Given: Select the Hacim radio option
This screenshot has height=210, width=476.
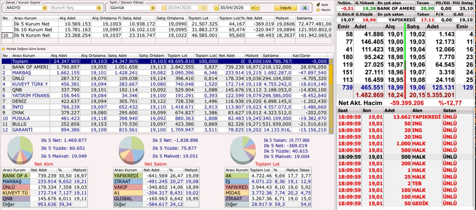Looking at the screenshot, I should pos(317,10).
